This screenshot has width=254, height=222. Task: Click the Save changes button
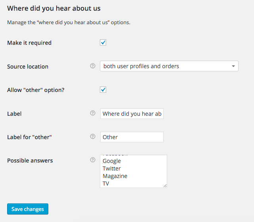[x=28, y=209]
